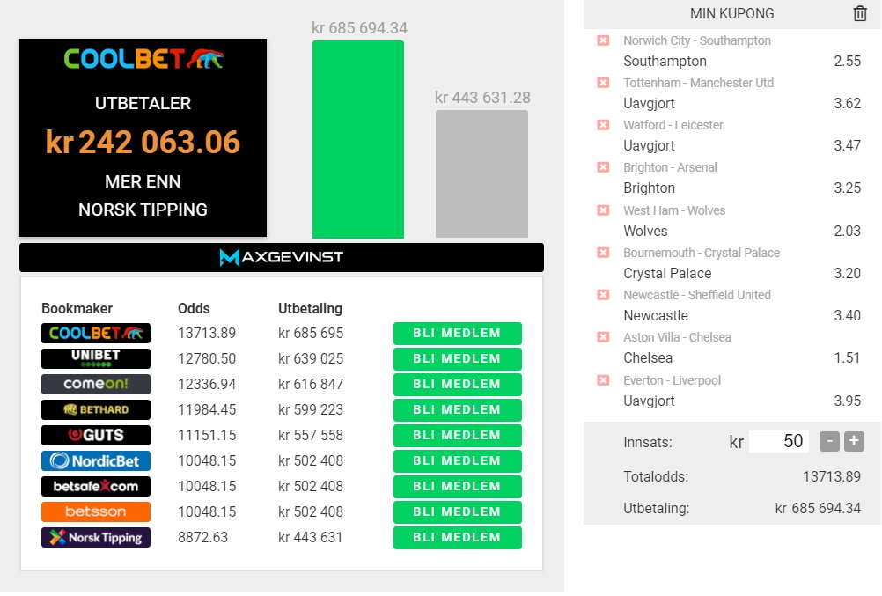Screen dimensions: 882x596
Task: Open the NordicBet bookmaker logo
Action: 96,461
